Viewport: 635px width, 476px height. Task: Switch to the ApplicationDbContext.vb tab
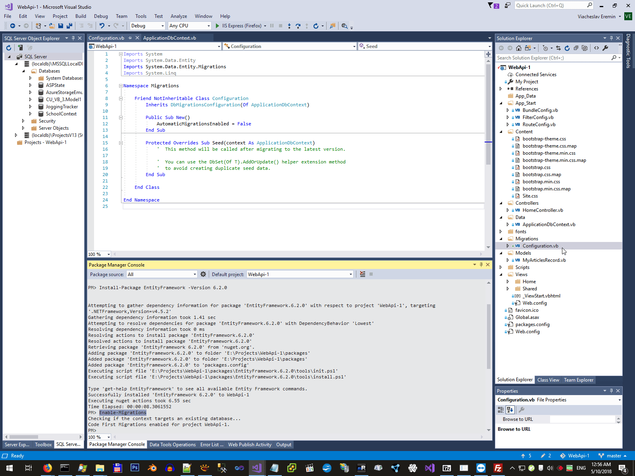169,38
